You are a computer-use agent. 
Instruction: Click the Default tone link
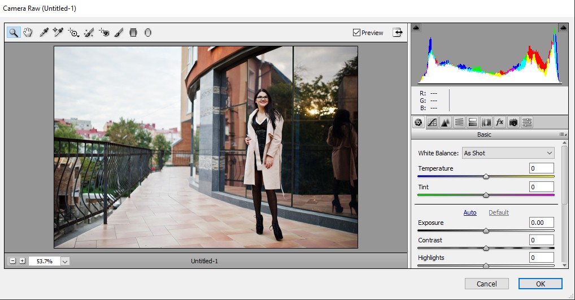click(x=498, y=212)
